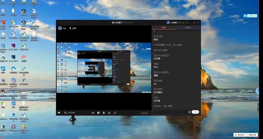
Task: Click the pop-out share icon in title bar
Action: tap(183, 23)
